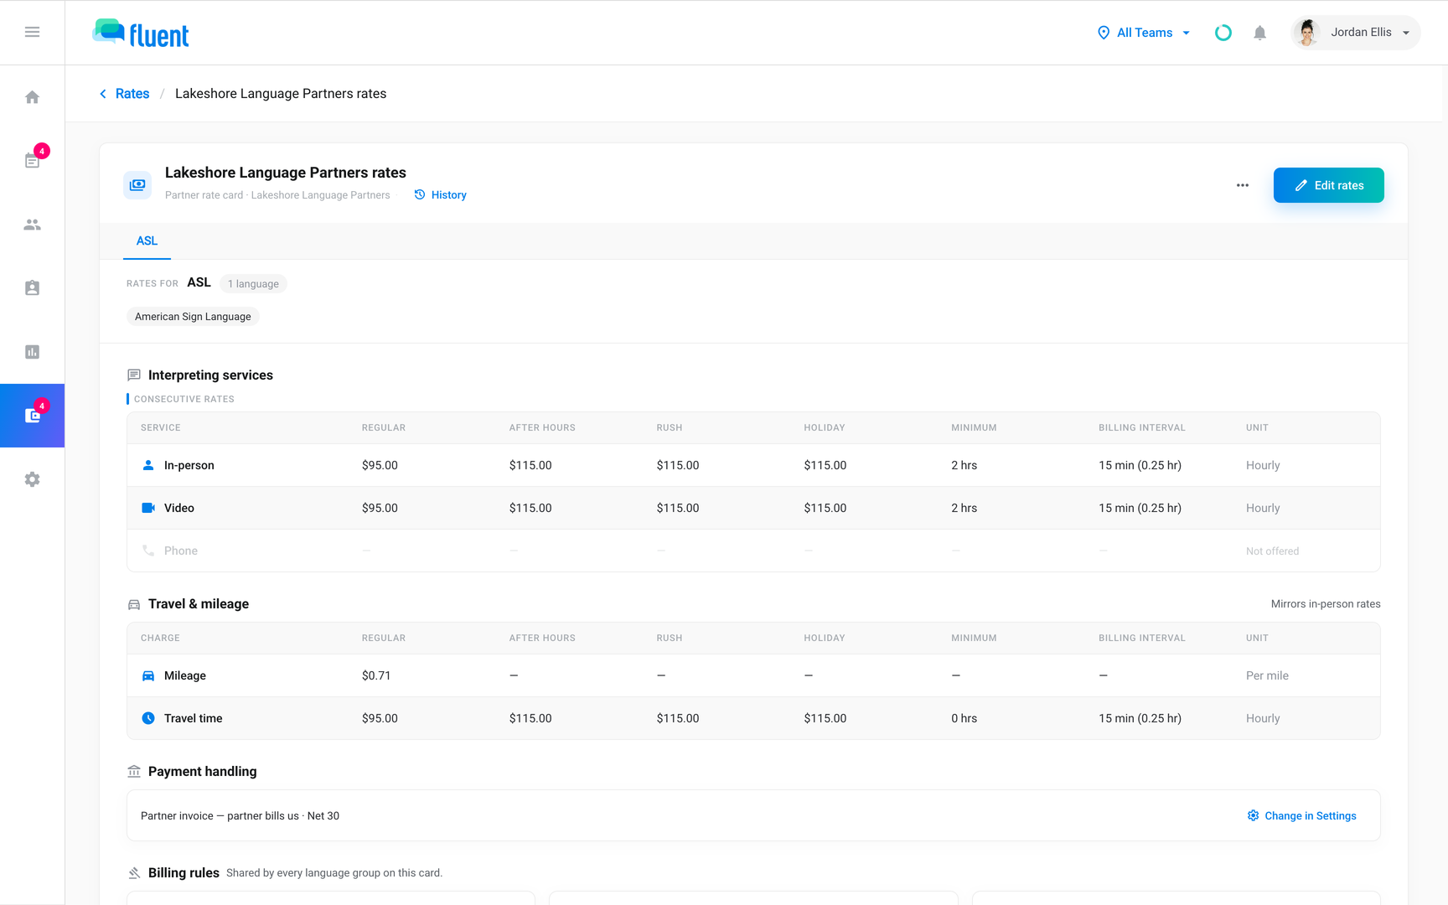This screenshot has height=905, width=1448.
Task: Click the Interpreting services heading
Action: (x=210, y=375)
